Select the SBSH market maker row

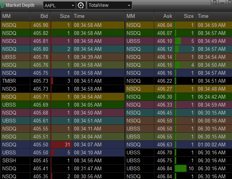[63, 161]
